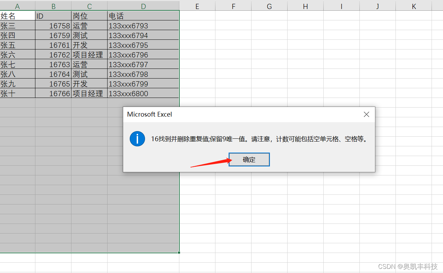The width and height of the screenshot is (443, 273).
Task: Select column G header
Action: coord(269,6)
